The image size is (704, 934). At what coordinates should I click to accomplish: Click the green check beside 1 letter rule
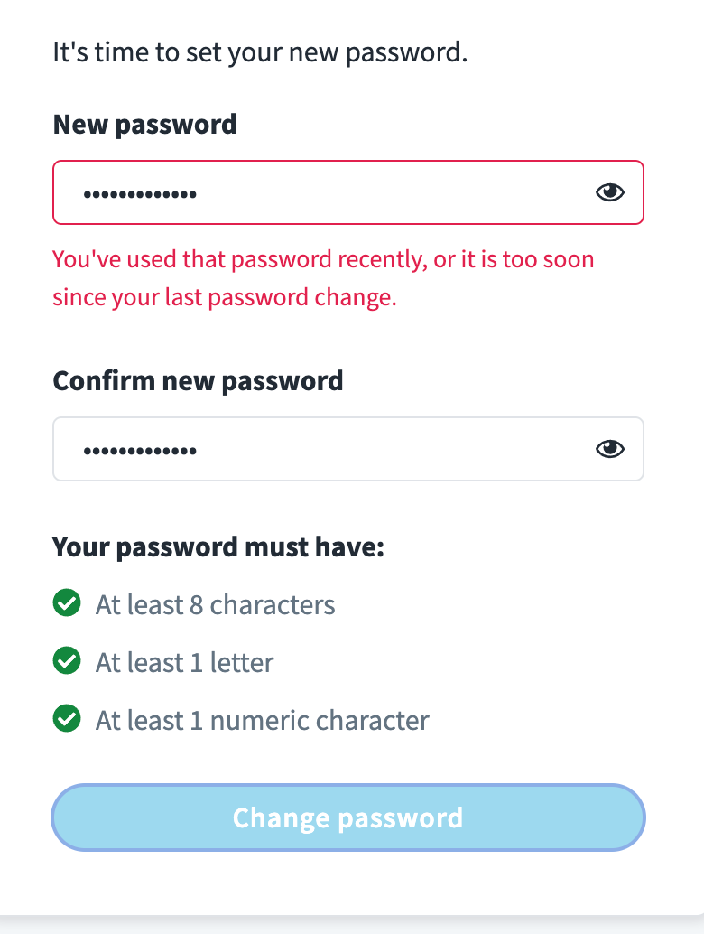coord(66,662)
